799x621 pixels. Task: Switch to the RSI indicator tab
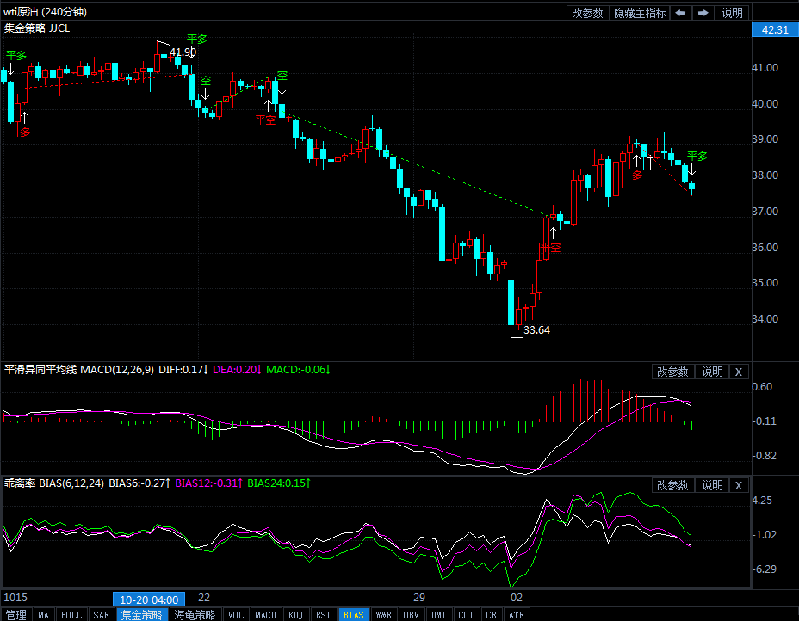tap(323, 615)
